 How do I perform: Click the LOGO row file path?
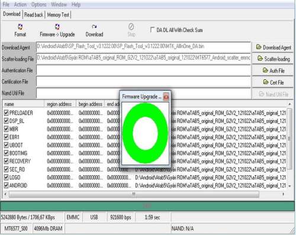(211, 178)
